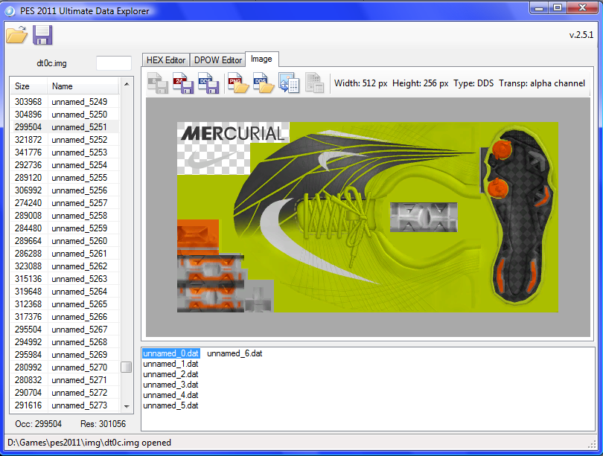
Task: Select row unnamed_5264
Action: [65, 292]
